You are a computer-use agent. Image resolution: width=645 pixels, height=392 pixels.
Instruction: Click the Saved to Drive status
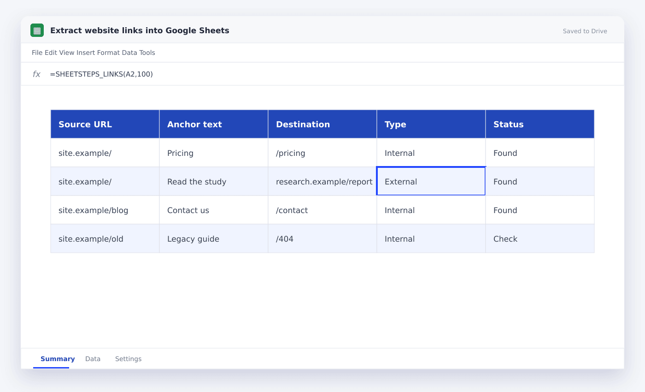(585, 31)
